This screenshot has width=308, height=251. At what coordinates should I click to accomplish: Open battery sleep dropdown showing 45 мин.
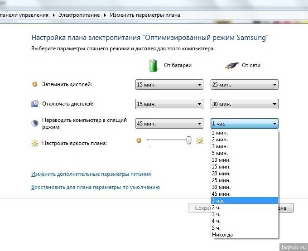pyautogui.click(x=169, y=123)
